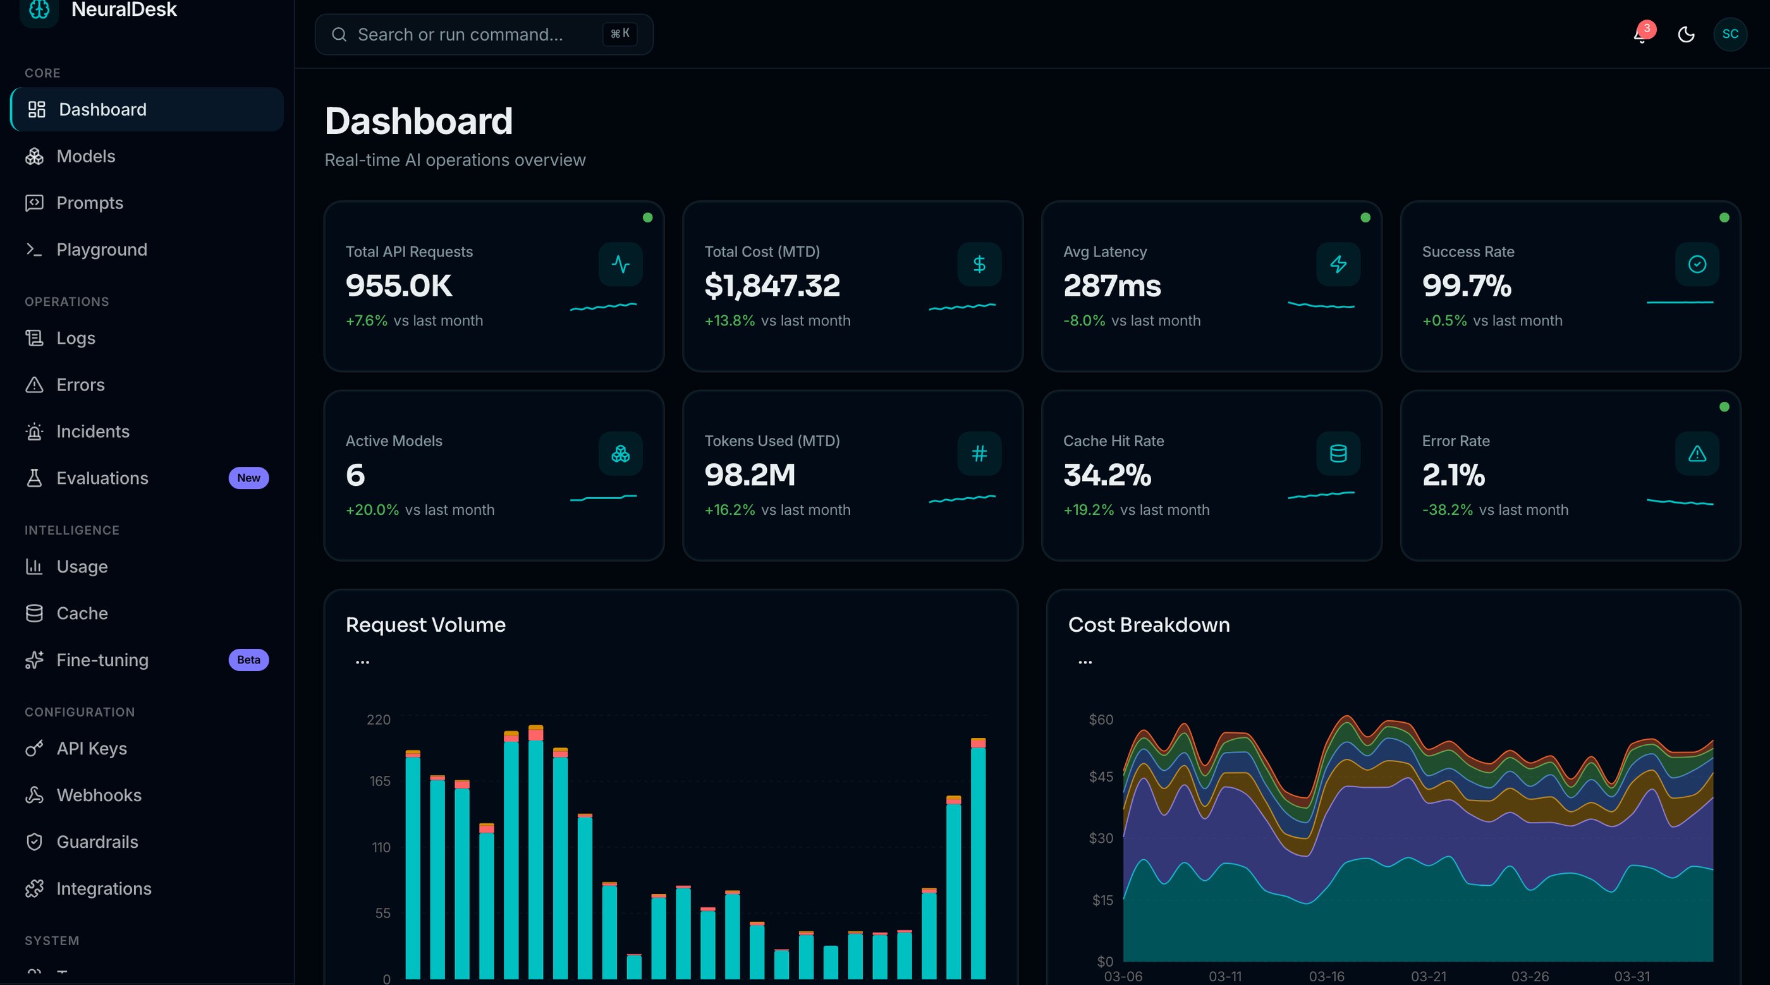Open the Cost Breakdown options menu
This screenshot has height=985, width=1770.
[x=1085, y=662]
